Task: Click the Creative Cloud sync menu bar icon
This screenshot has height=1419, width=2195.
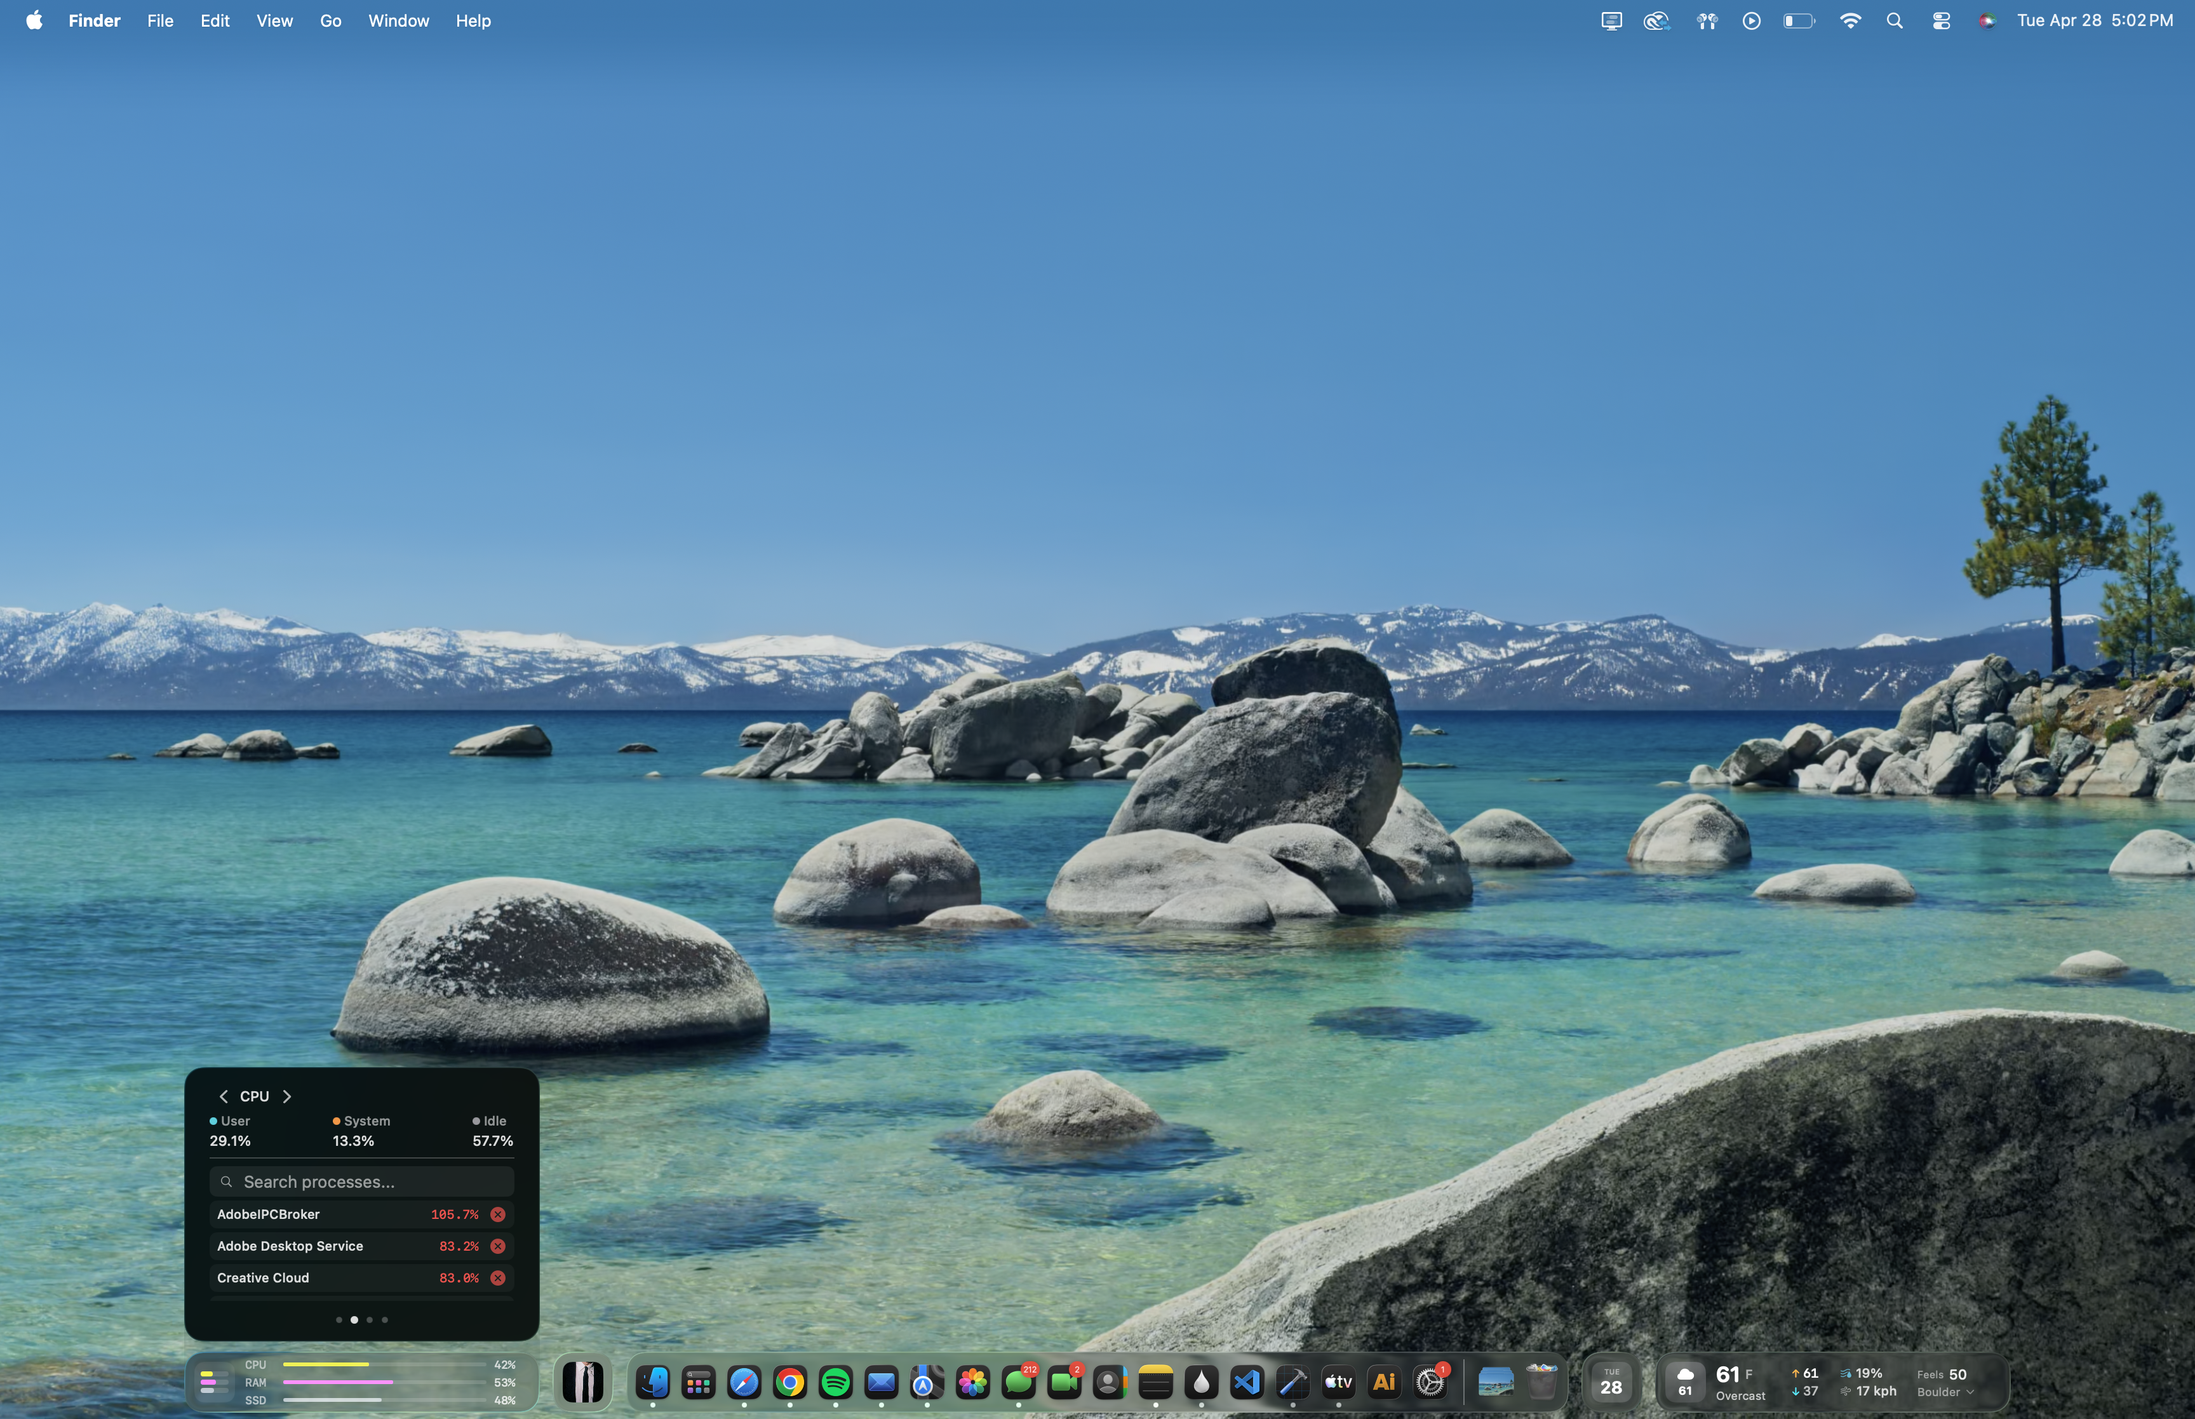Action: point(1656,20)
